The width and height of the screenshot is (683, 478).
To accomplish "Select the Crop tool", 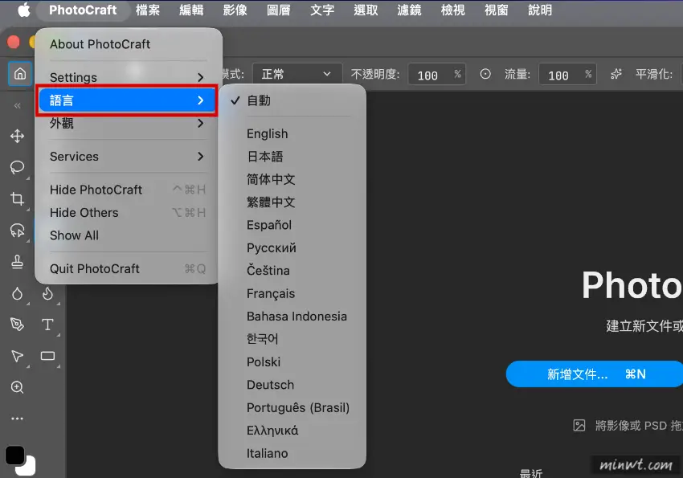I will (x=18, y=199).
